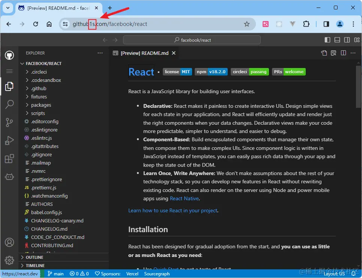This screenshot has height=278, width=362.
Task: Click the React heading link
Action: (141, 72)
